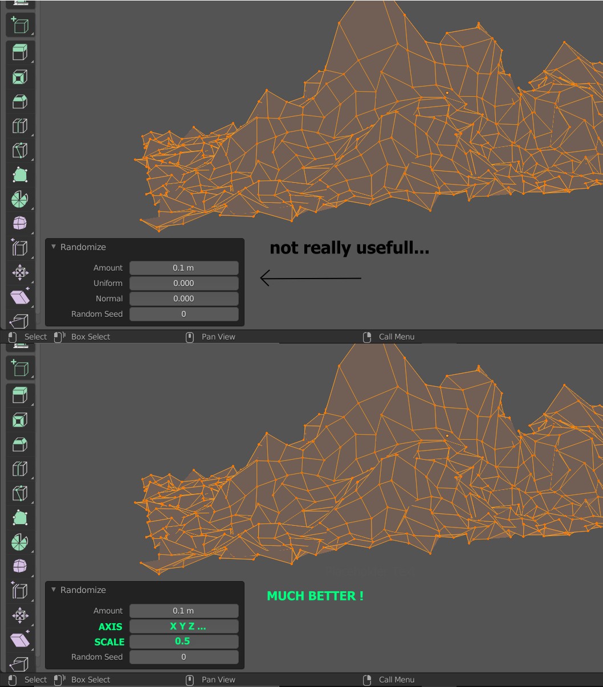Click Amount field in lower Randomize panel
This screenshot has height=687, width=603.
tap(184, 611)
